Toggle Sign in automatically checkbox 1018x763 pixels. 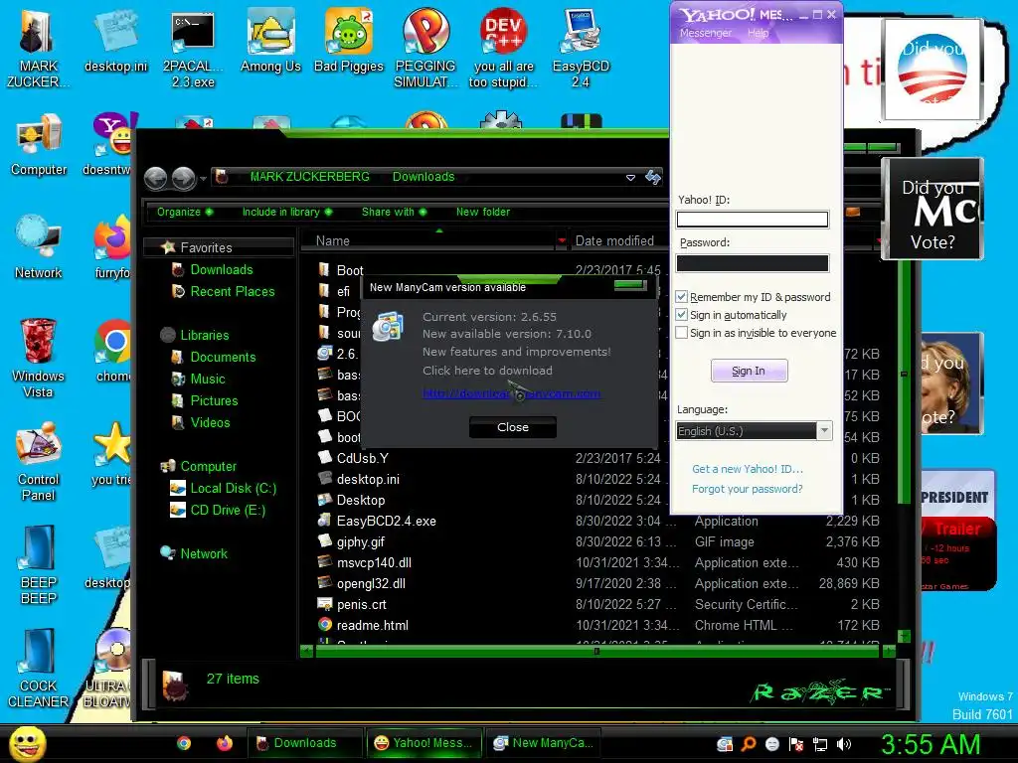pos(681,315)
